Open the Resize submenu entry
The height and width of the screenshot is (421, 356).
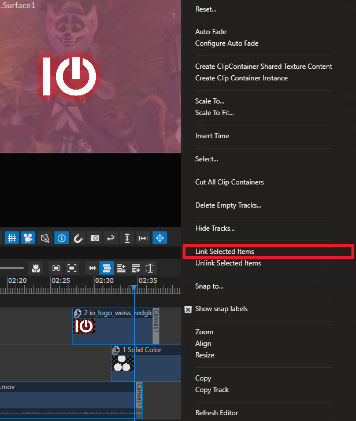(205, 355)
